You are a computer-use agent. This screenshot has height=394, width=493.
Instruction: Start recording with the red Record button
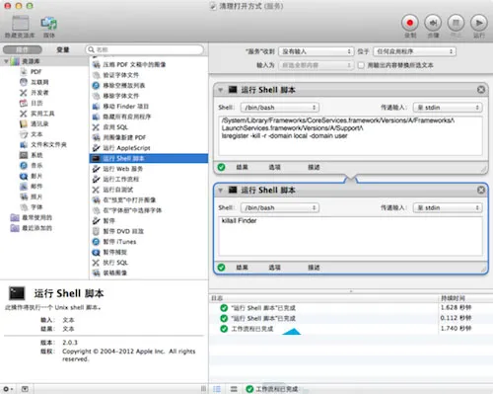(x=410, y=23)
